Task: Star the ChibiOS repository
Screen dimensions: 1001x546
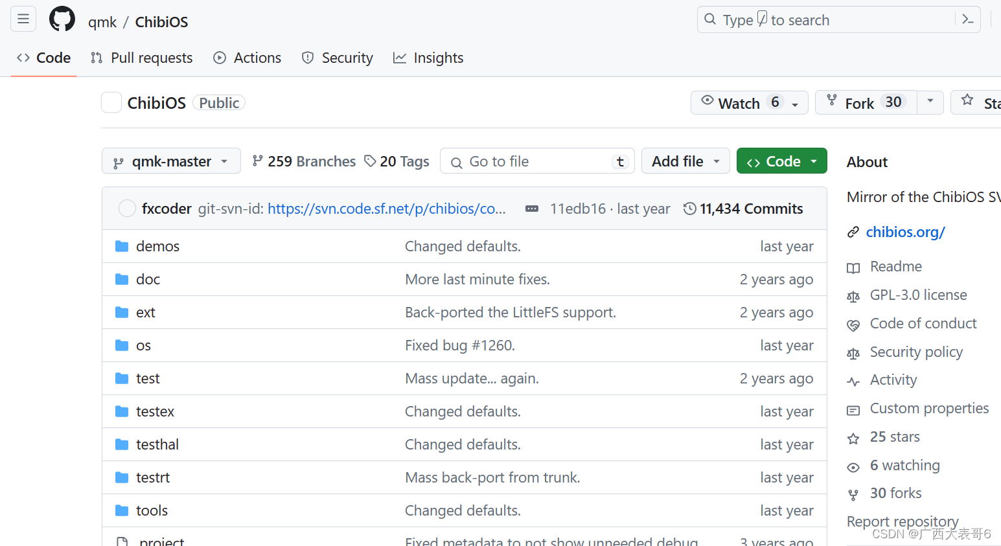Action: 977,102
